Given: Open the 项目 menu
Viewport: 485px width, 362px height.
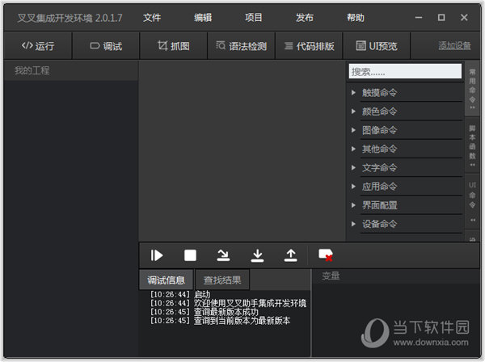Looking at the screenshot, I should click(x=254, y=18).
